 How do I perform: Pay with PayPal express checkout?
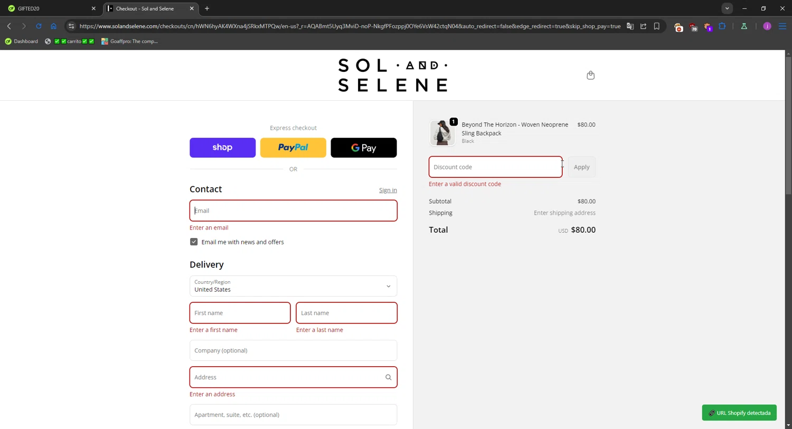293,148
